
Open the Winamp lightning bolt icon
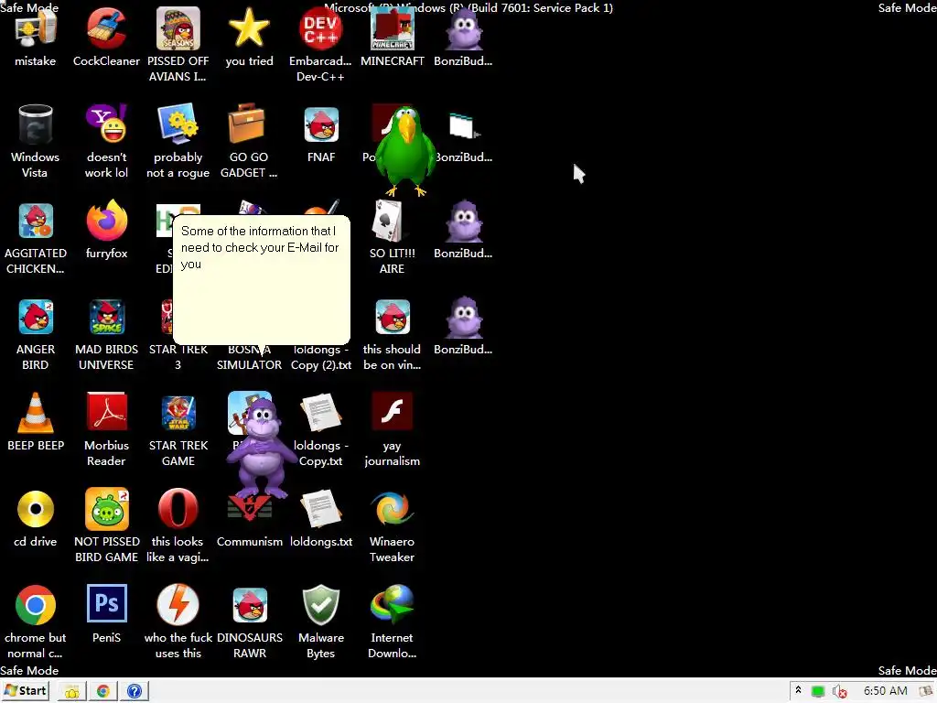(178, 604)
